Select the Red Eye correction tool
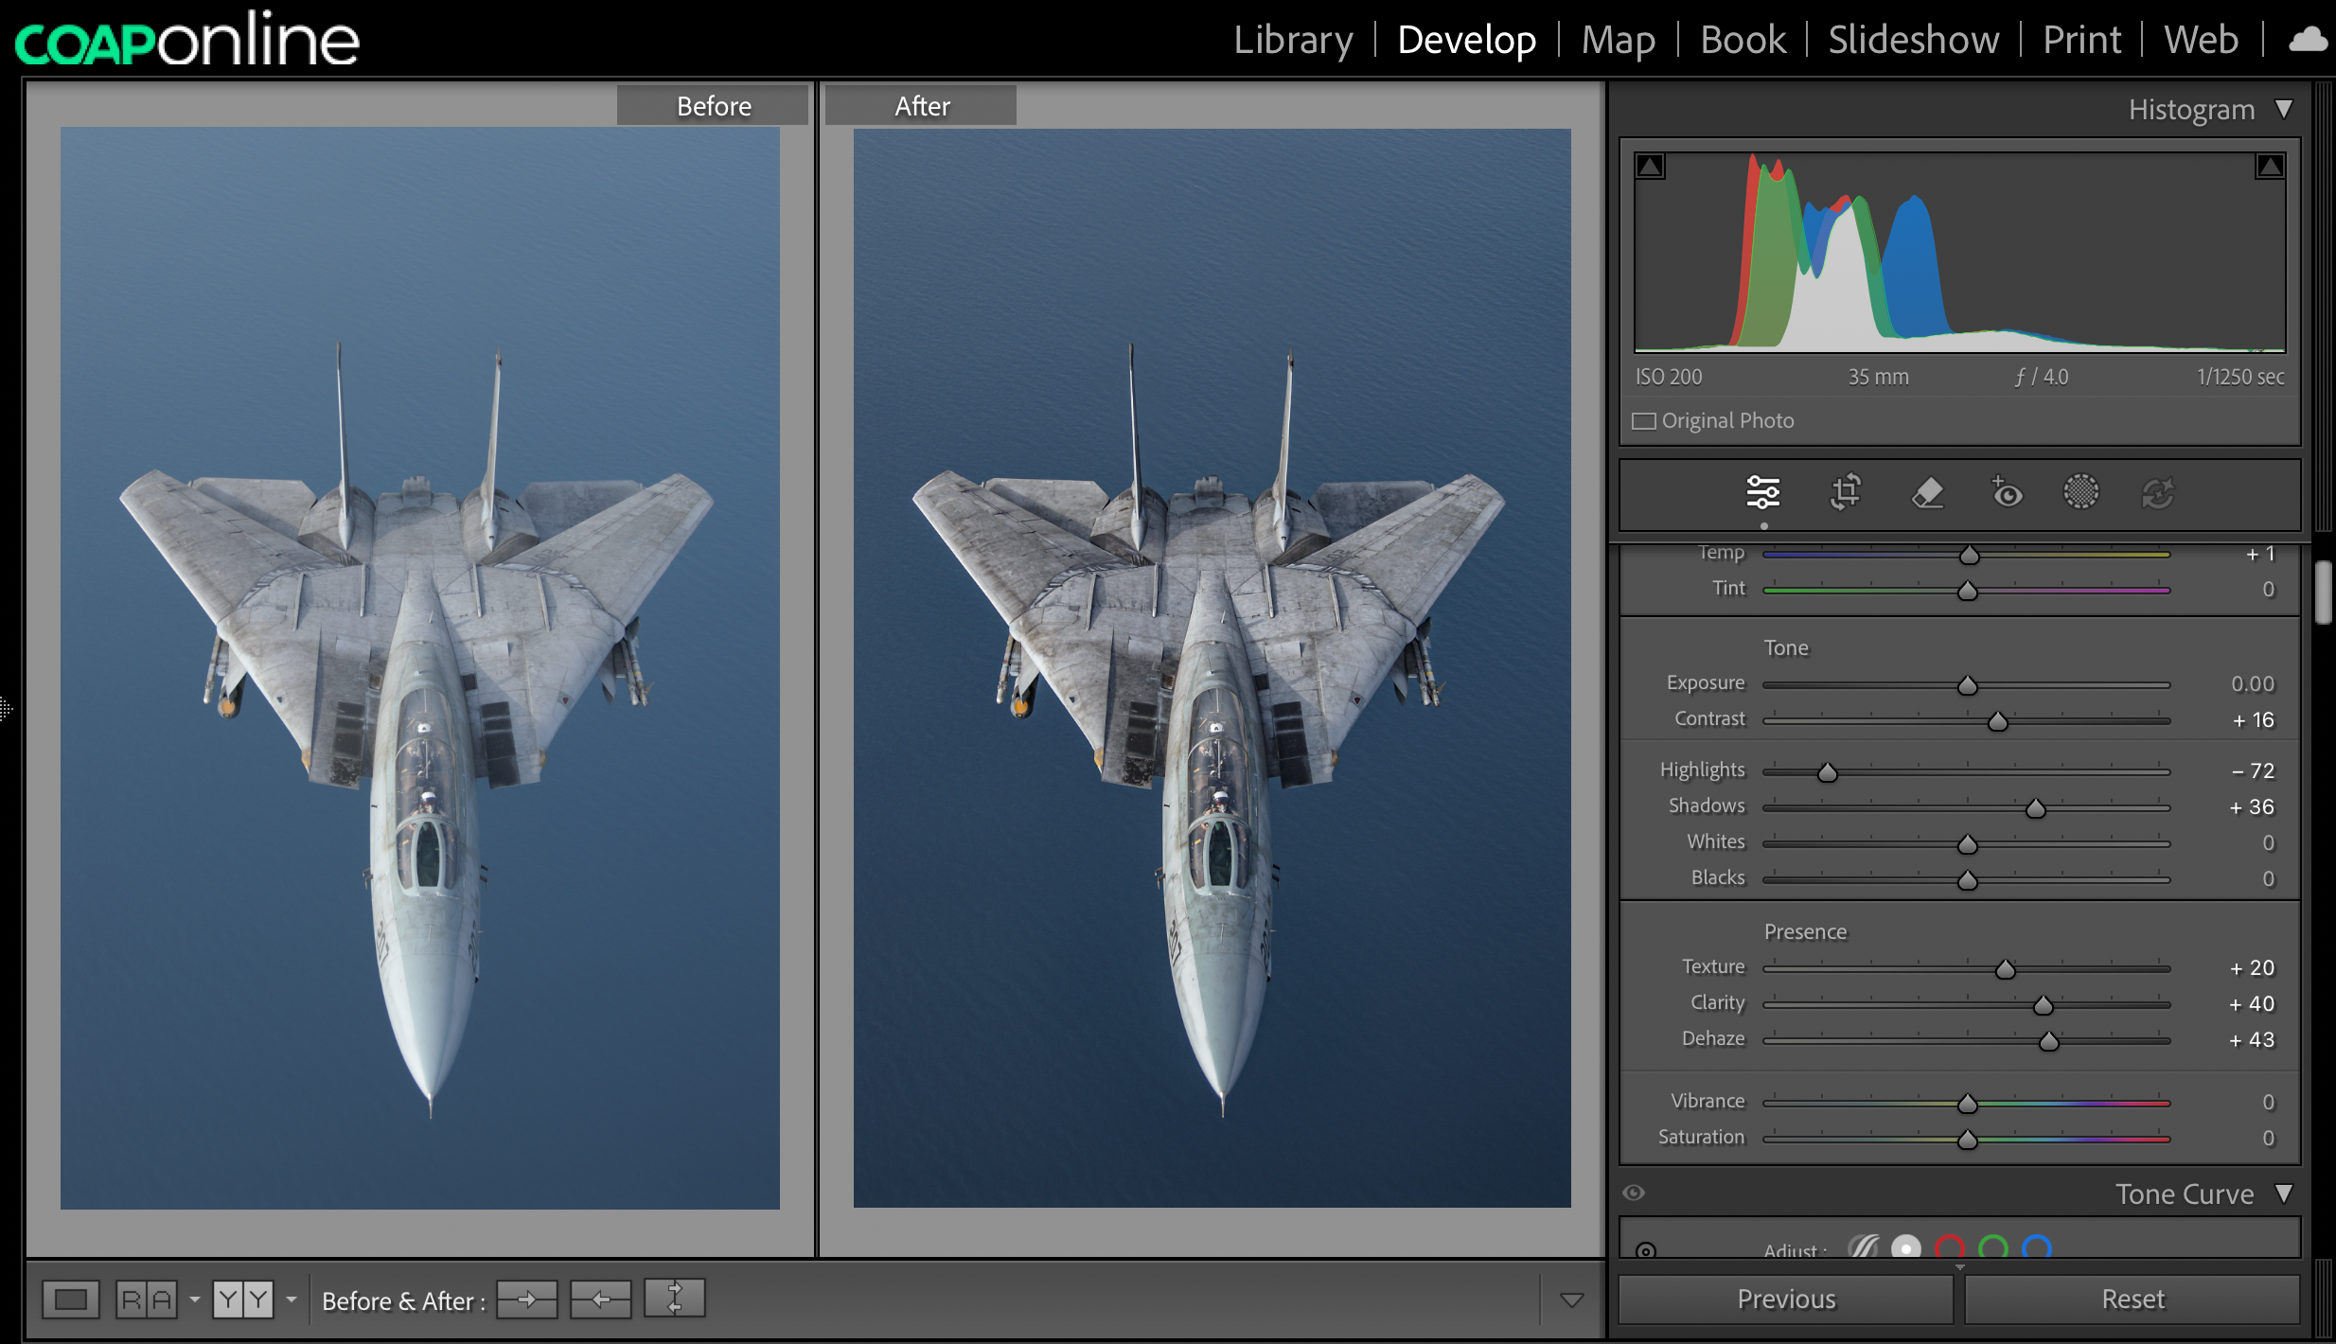Image resolution: width=2336 pixels, height=1344 pixels. click(x=2007, y=492)
